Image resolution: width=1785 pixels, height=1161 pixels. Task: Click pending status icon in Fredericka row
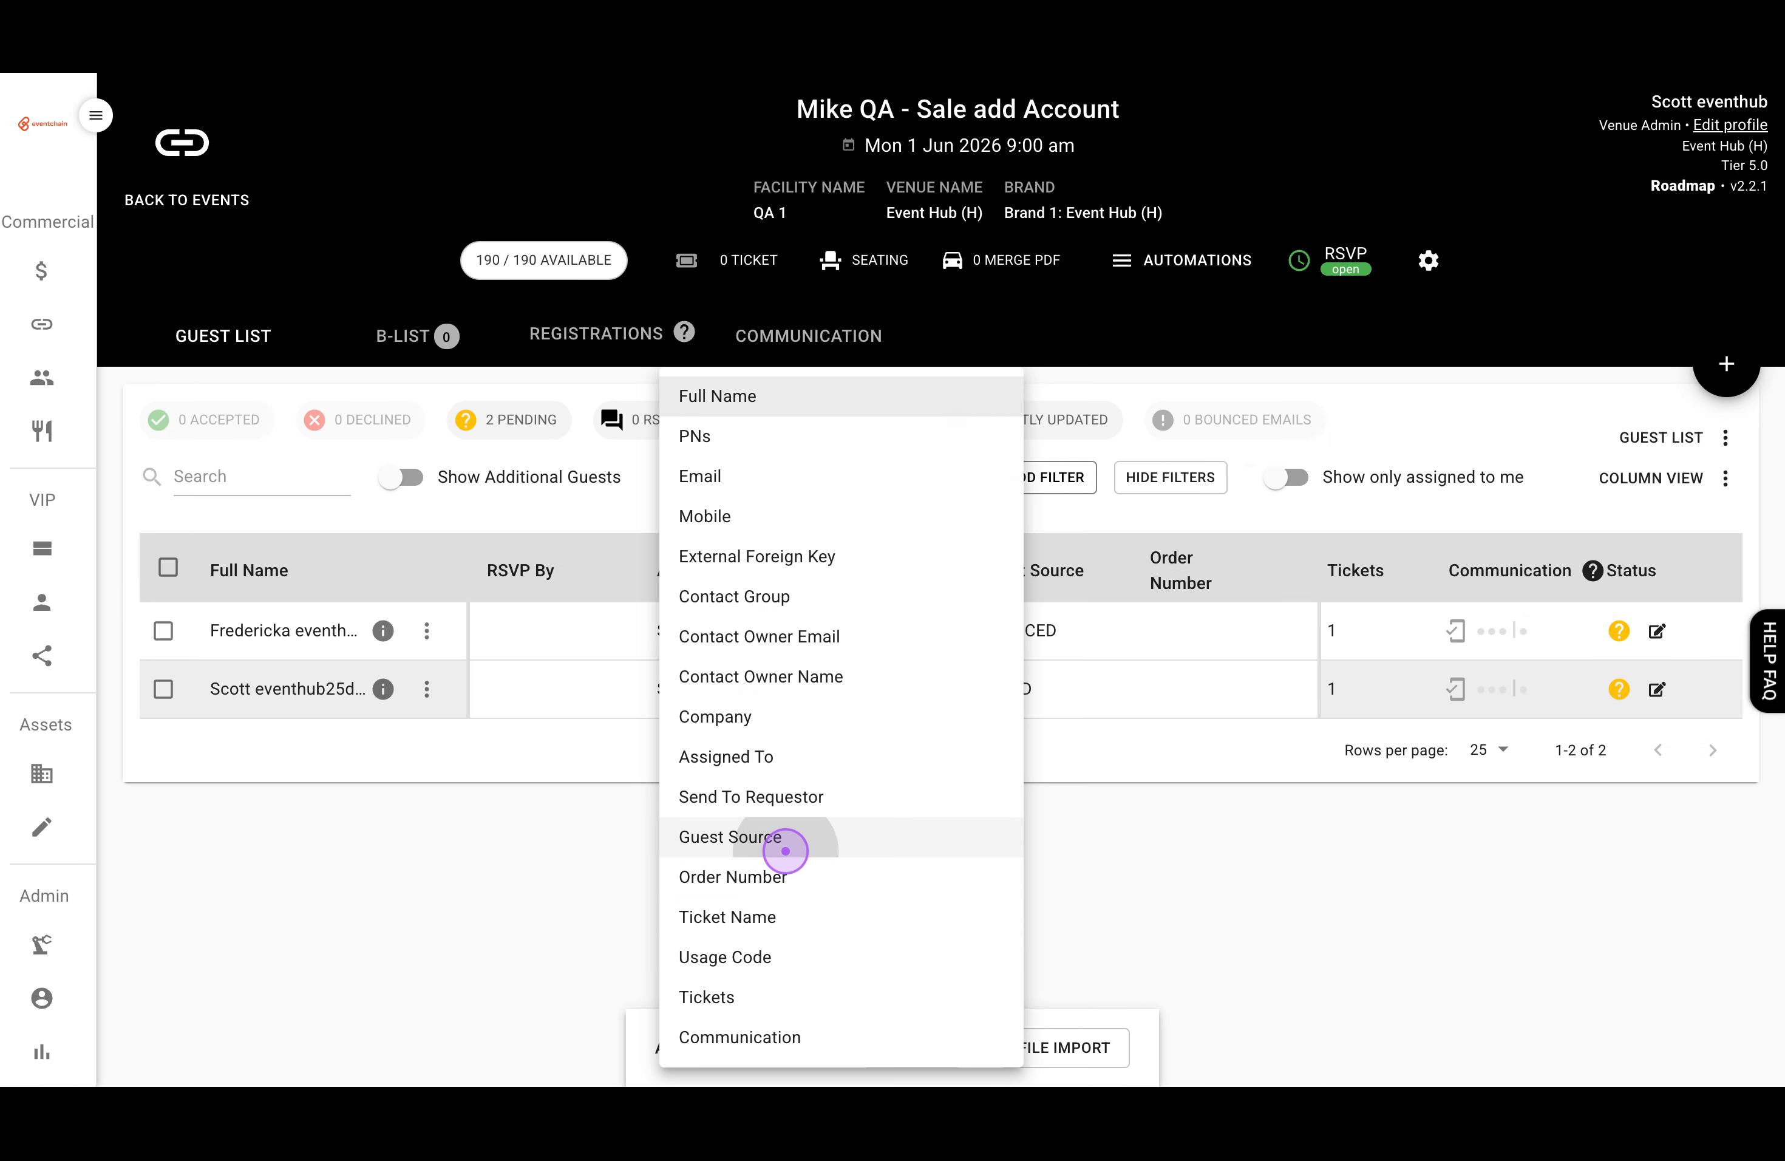point(1619,631)
